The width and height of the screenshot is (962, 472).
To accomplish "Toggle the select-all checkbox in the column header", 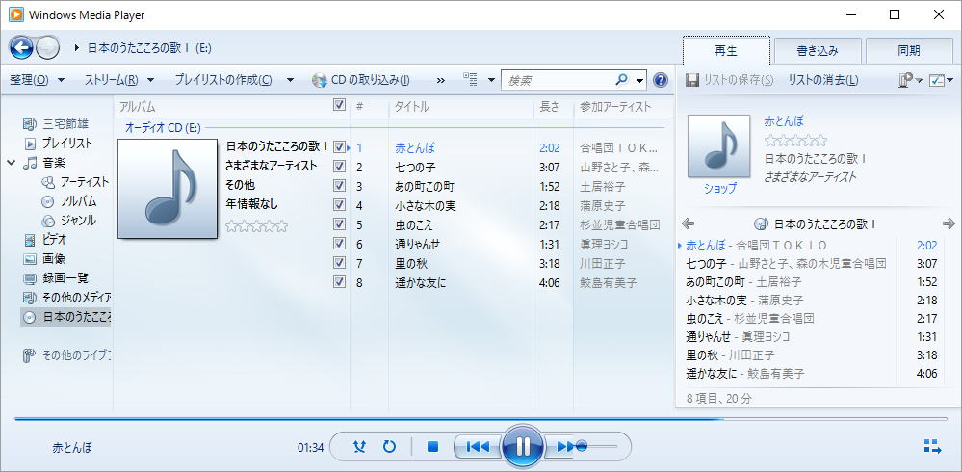I will pos(339,106).
